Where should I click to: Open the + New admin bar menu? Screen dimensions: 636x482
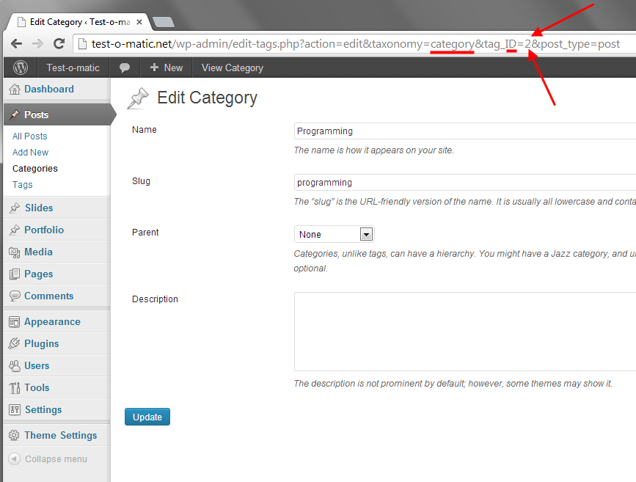(x=166, y=67)
